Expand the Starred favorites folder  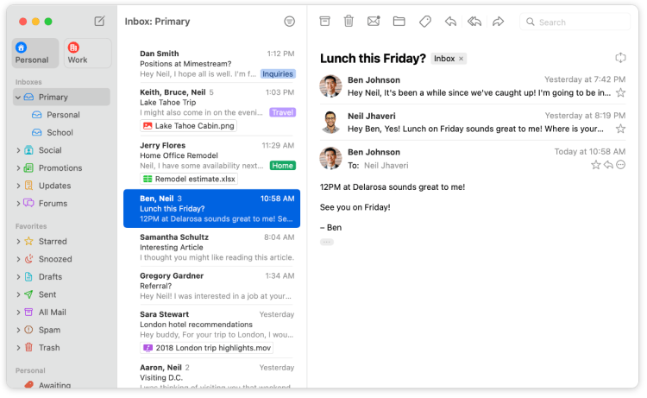coord(18,242)
